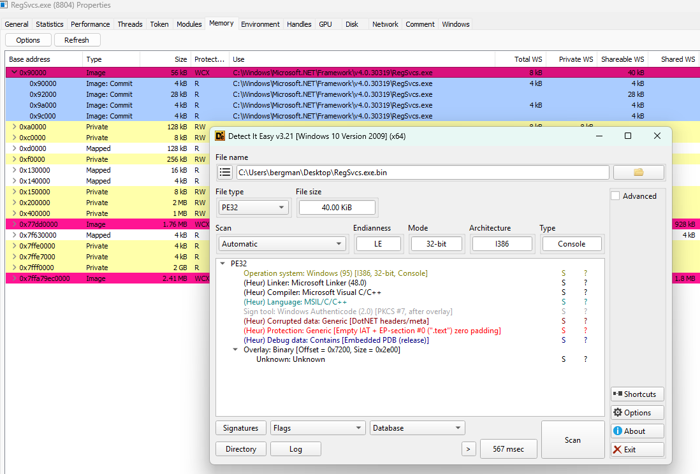Viewport: 700px width, 474px height.
Task: Click the Architecture I386 field
Action: coord(502,244)
